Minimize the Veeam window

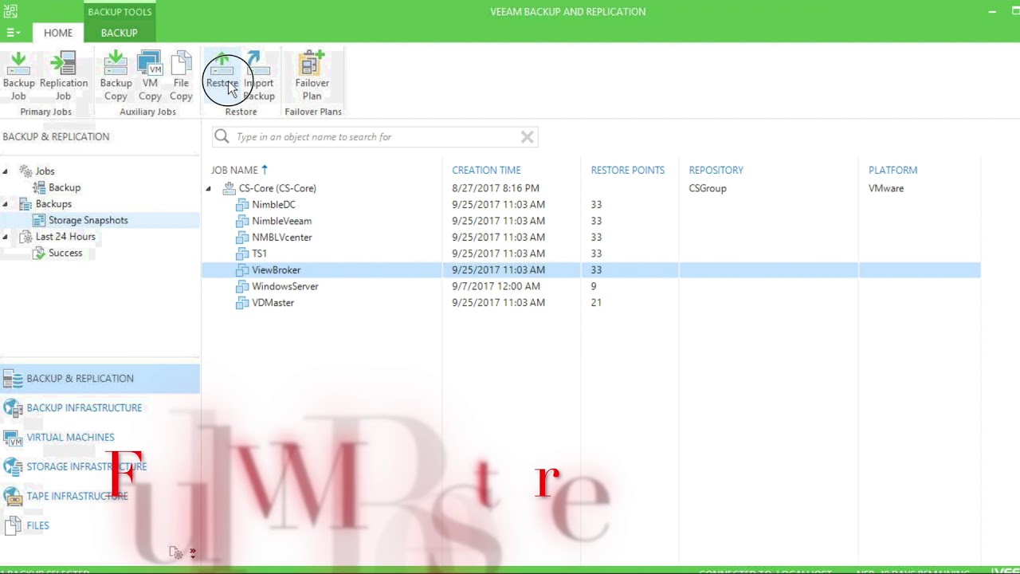[x=992, y=11]
